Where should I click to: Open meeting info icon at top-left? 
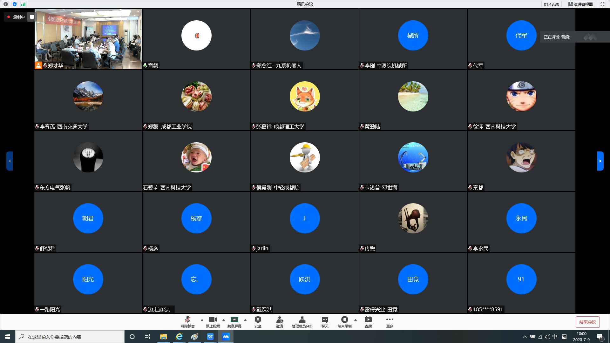(x=6, y=4)
